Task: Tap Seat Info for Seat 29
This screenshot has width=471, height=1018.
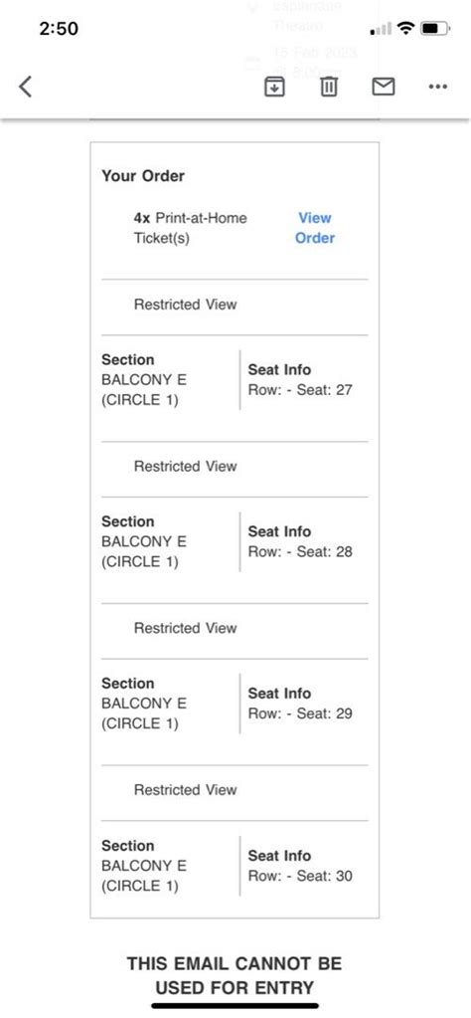Action: coord(300,704)
